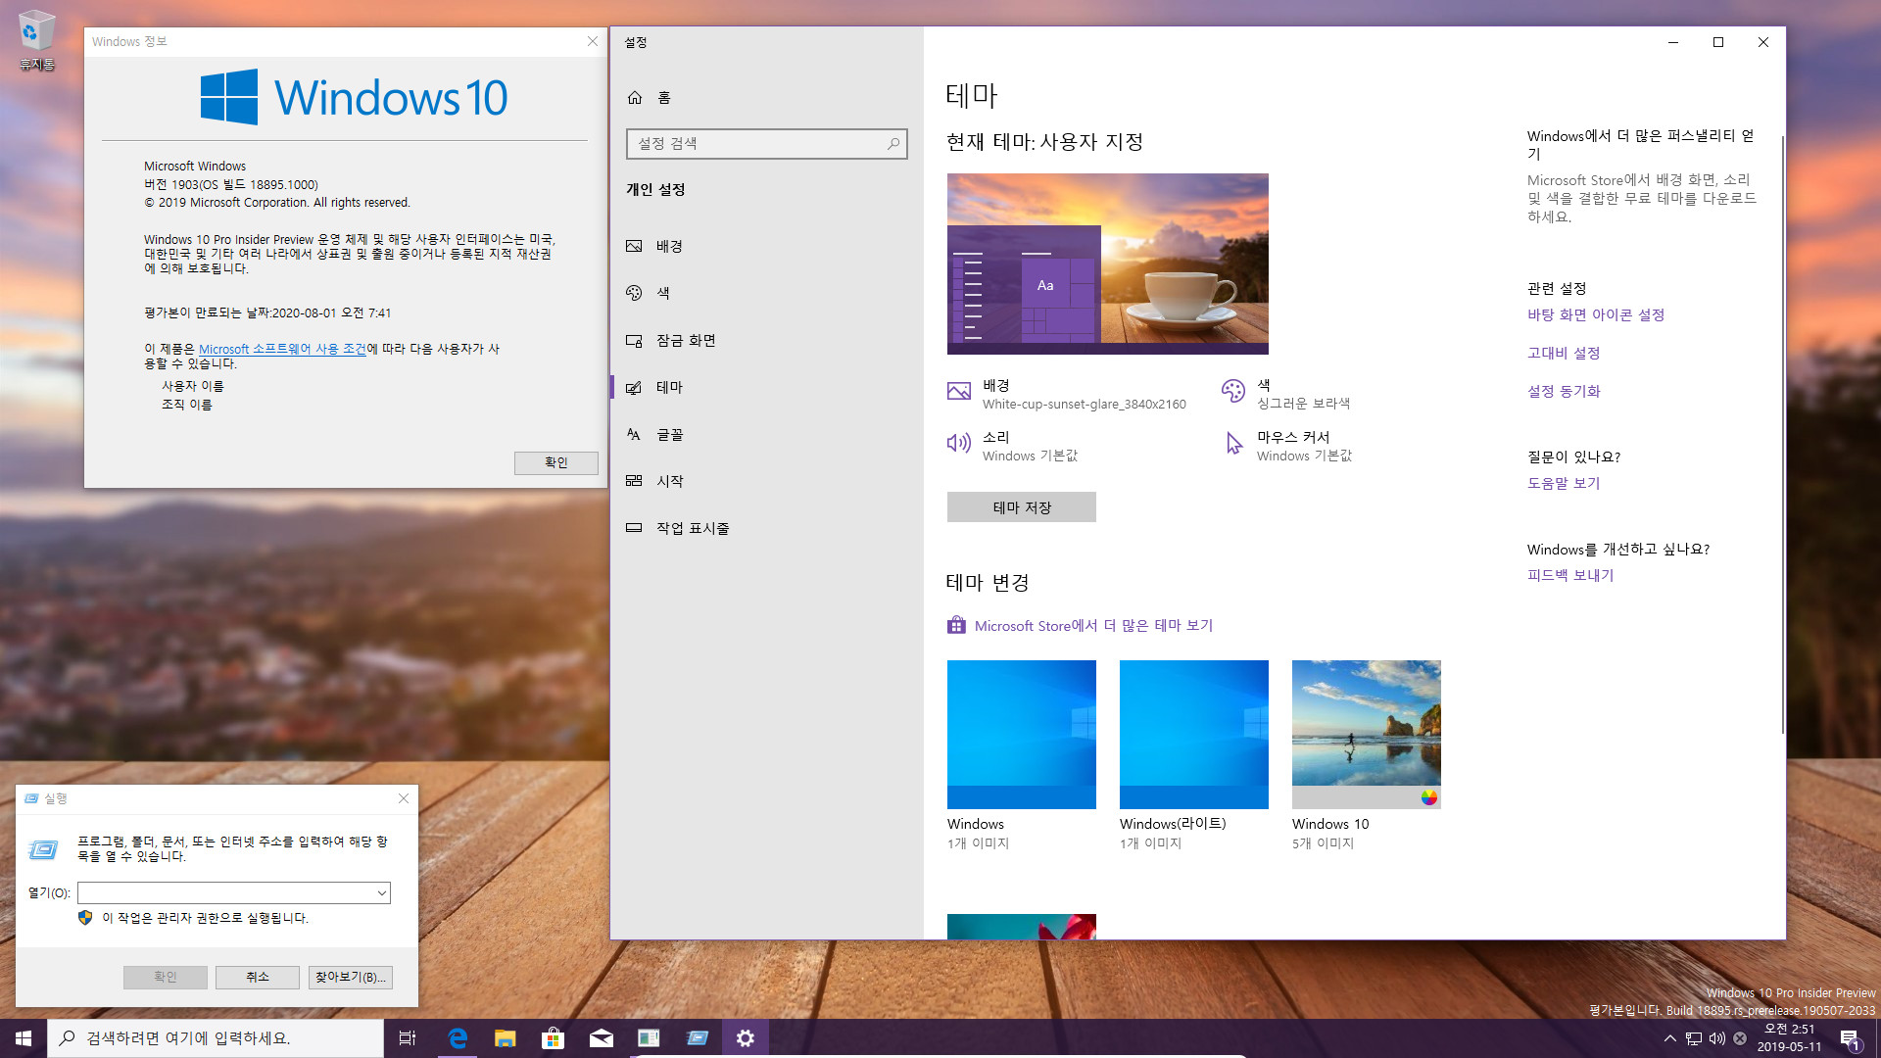The height and width of the screenshot is (1058, 1881).
Task: Open Task View on the taskbar
Action: pyautogui.click(x=408, y=1038)
